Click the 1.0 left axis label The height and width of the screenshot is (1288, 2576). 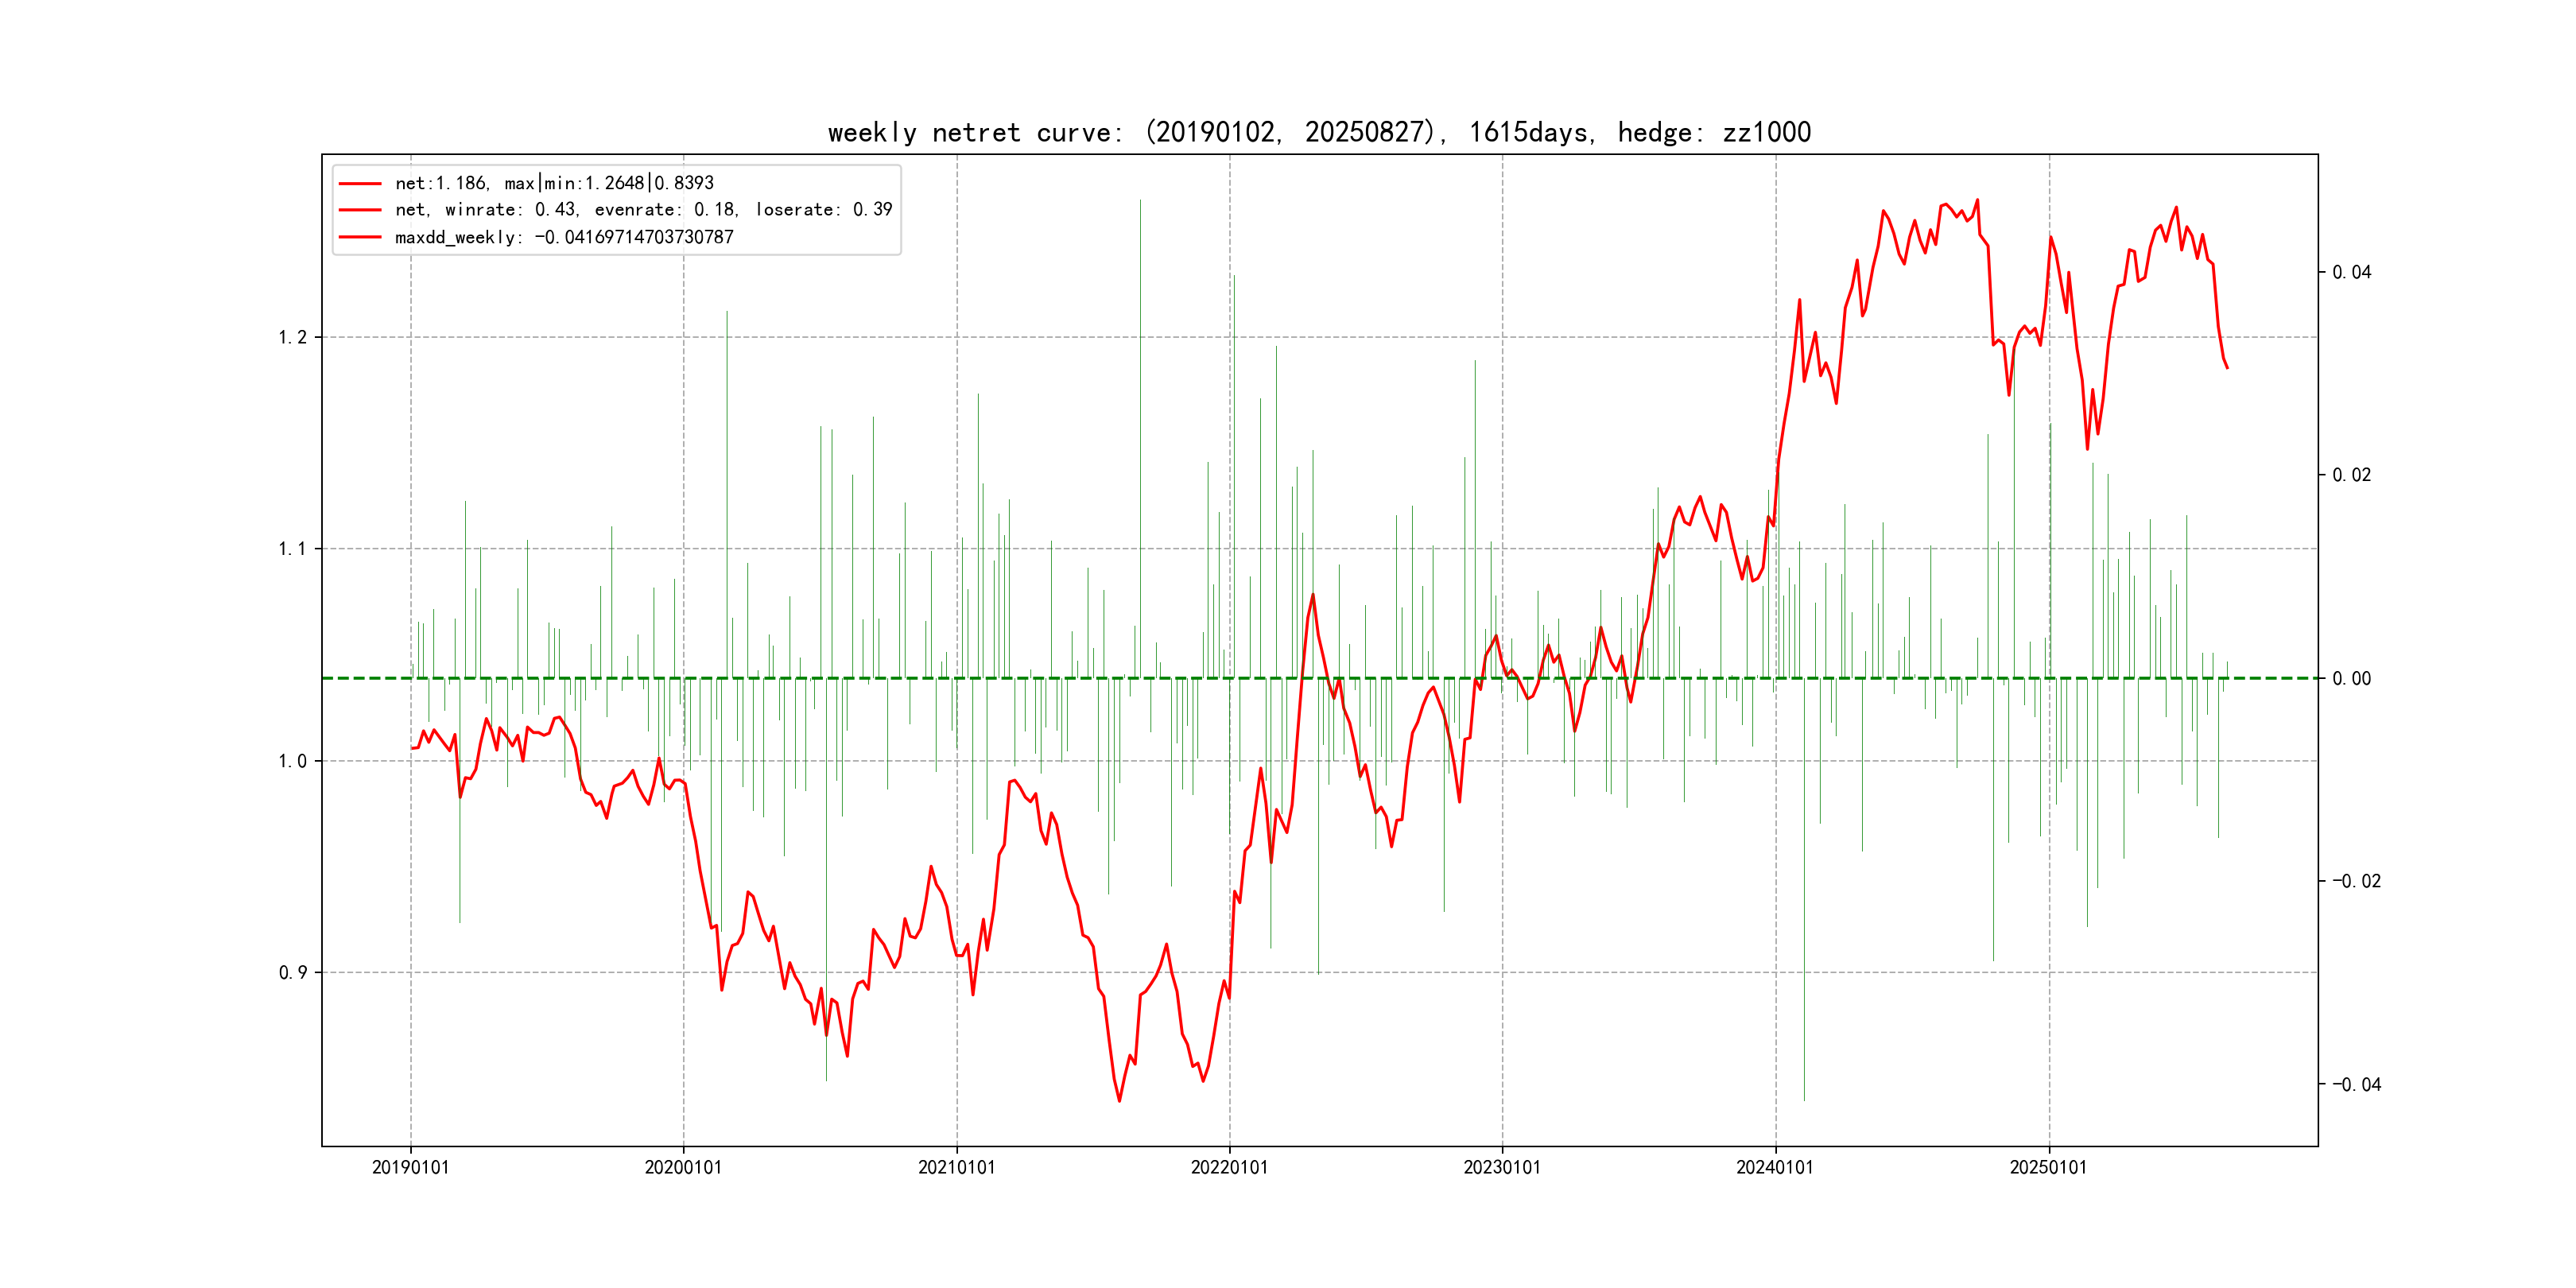click(292, 761)
